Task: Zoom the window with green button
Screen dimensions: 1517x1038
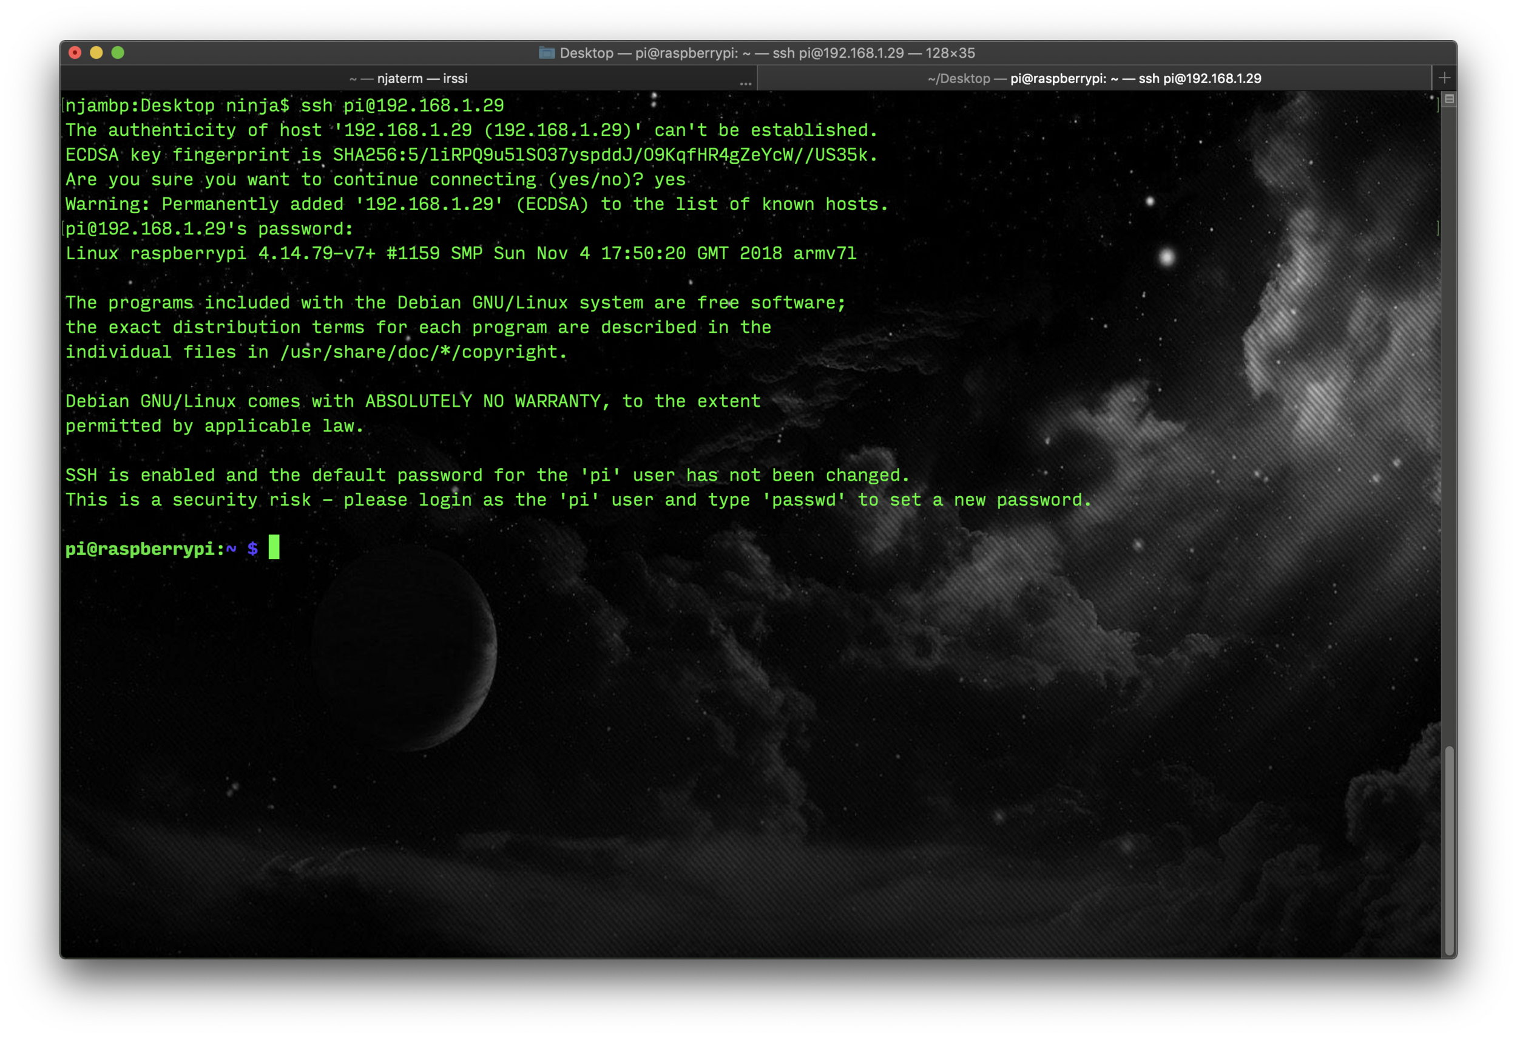Action: tap(118, 53)
